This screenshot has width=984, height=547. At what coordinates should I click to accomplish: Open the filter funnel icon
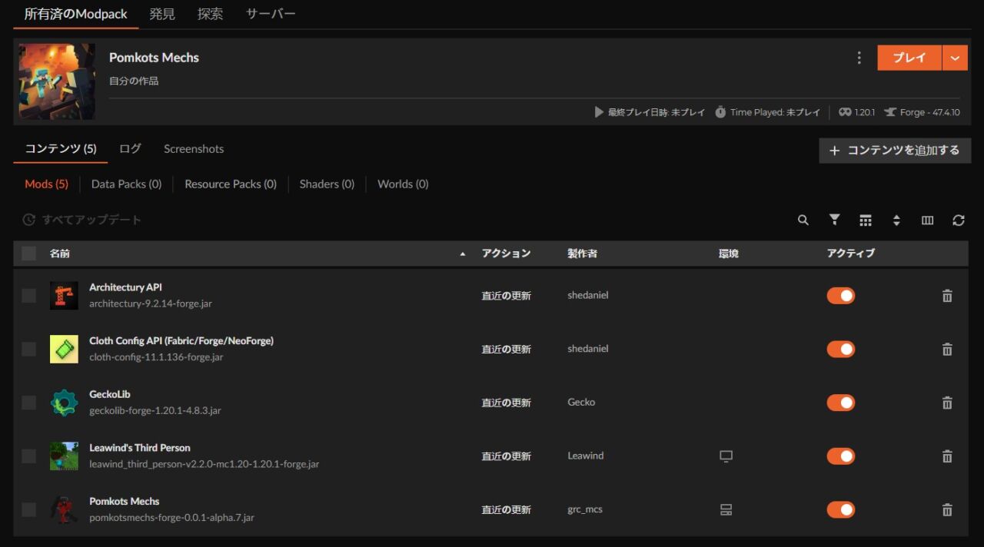tap(834, 220)
